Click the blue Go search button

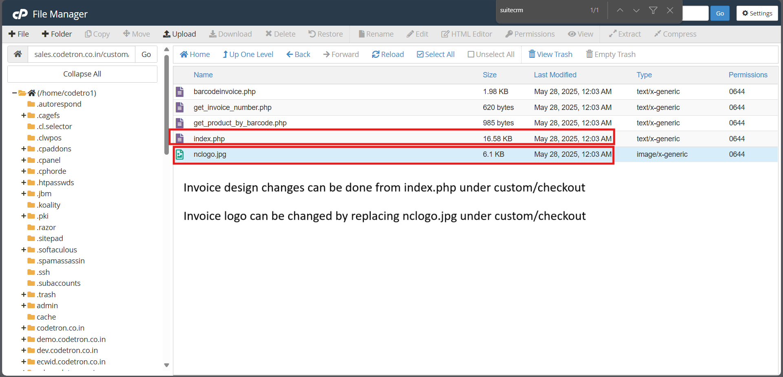click(720, 13)
